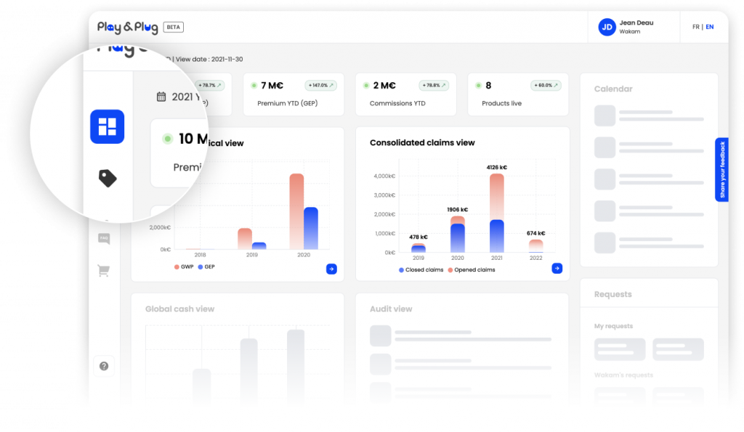The width and height of the screenshot is (744, 432).
Task: Click the Audit view heading
Action: click(391, 309)
